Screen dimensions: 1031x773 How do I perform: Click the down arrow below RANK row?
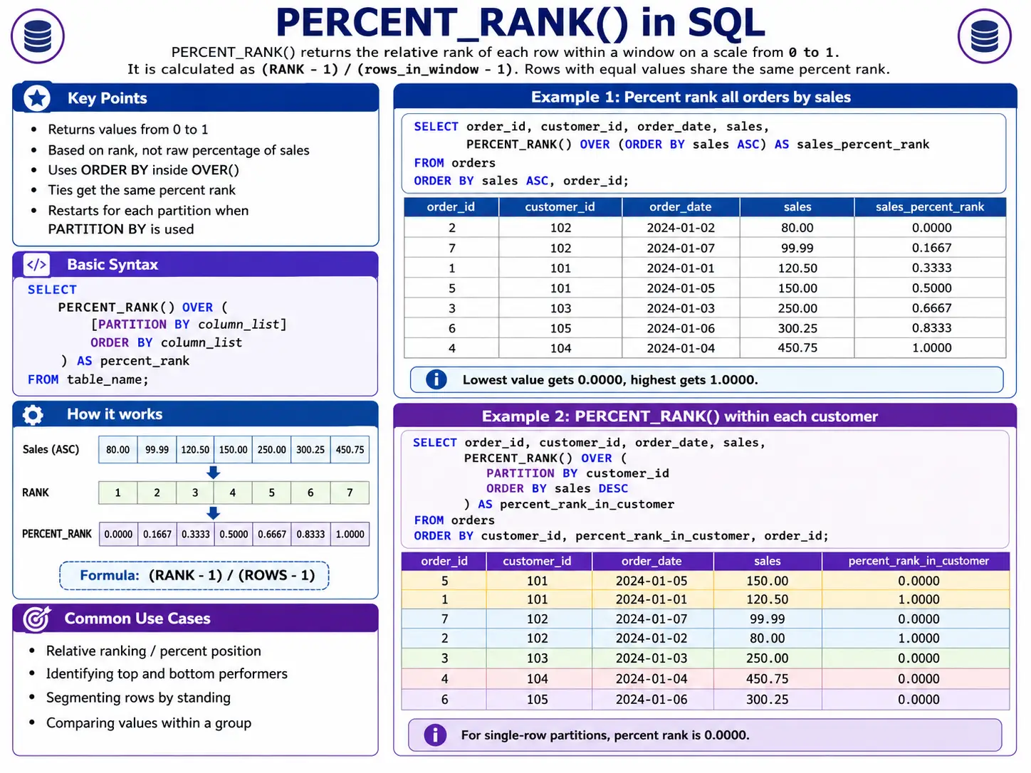tap(213, 513)
